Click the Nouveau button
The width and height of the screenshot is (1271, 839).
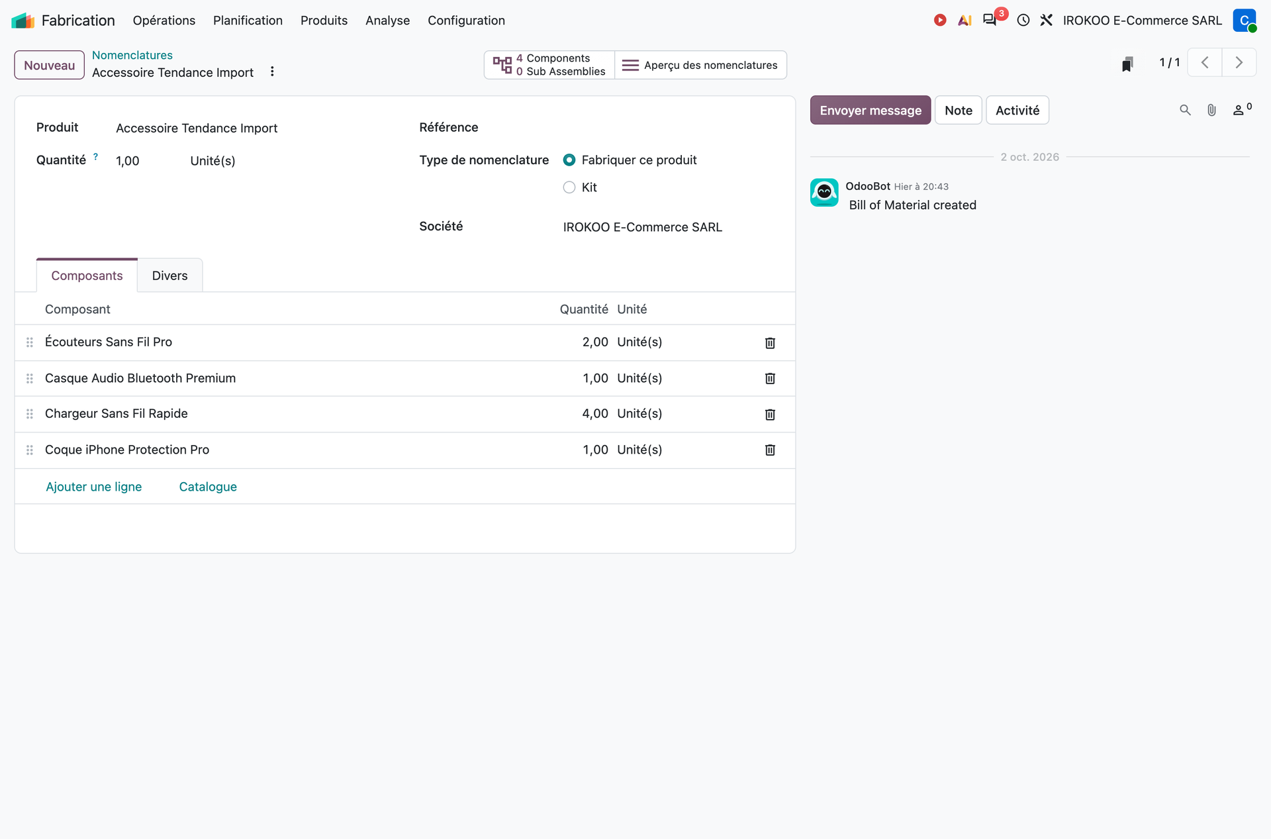(49, 65)
